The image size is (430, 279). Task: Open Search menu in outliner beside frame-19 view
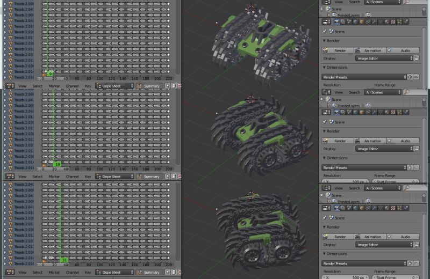tap(354, 92)
